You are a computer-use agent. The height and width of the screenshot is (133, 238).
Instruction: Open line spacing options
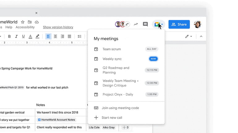pyautogui.click(x=79, y=36)
